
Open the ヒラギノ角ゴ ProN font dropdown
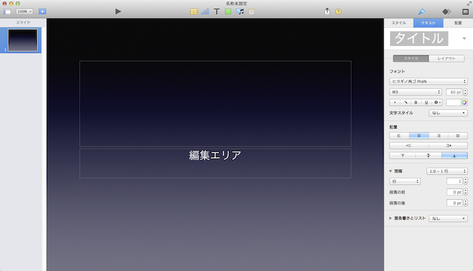pos(428,82)
